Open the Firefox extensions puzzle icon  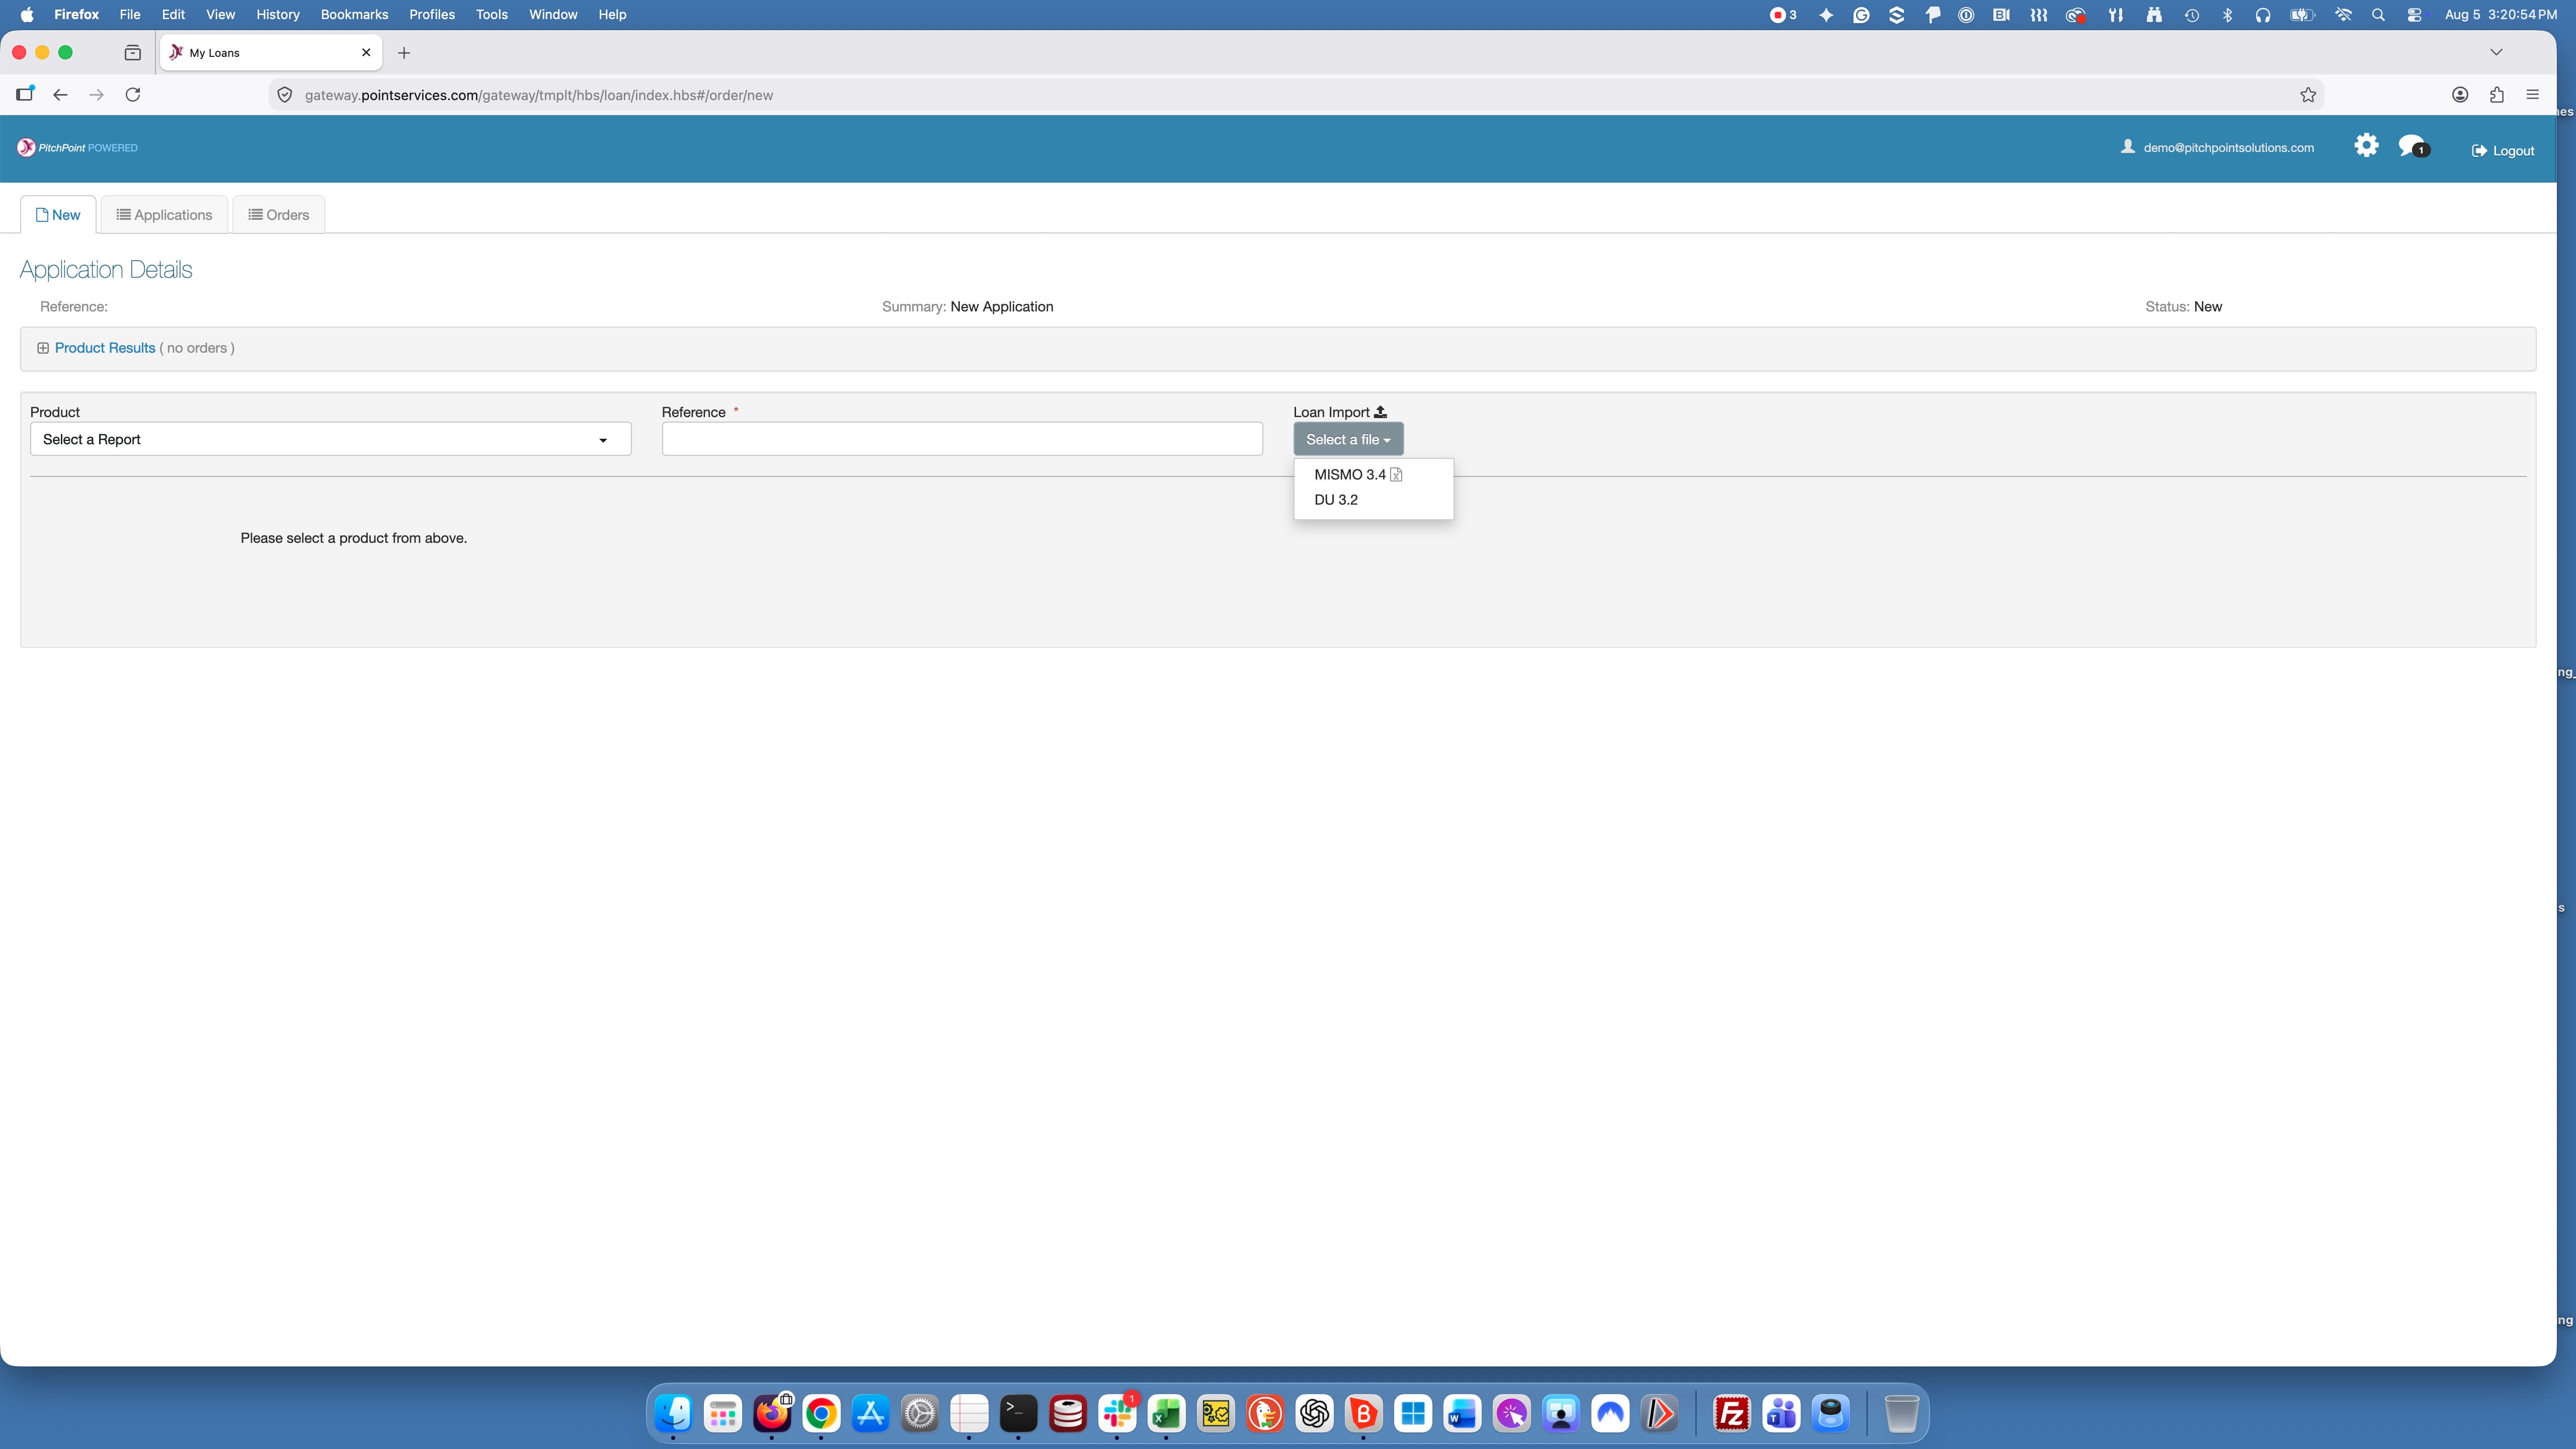(x=2497, y=95)
